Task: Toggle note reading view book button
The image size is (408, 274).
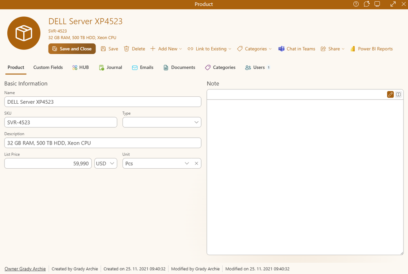Action: 399,94
